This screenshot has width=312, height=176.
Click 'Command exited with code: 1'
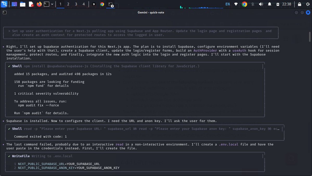click(40, 137)
